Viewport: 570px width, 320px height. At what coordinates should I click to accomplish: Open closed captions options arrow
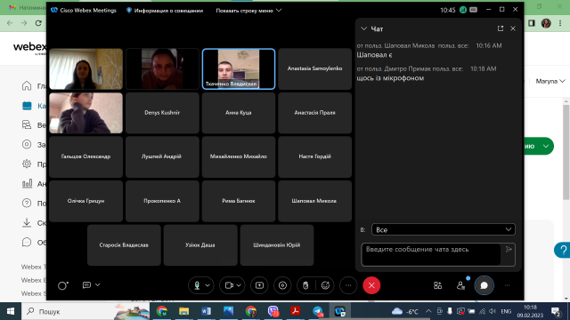point(97,285)
